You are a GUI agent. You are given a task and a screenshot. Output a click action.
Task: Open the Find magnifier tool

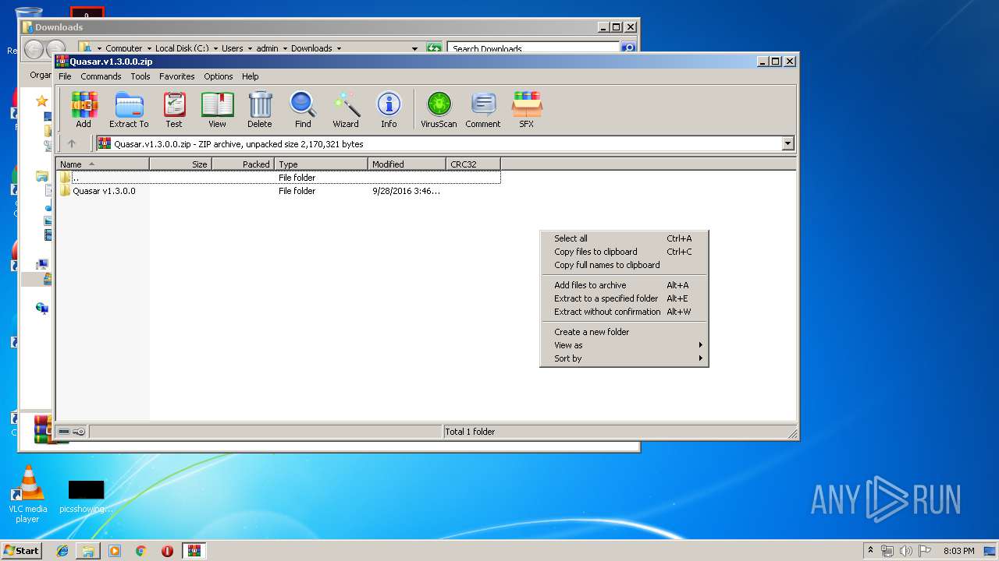[303, 110]
